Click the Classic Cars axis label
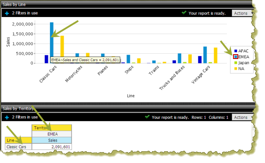265x163 pixels. [48, 74]
